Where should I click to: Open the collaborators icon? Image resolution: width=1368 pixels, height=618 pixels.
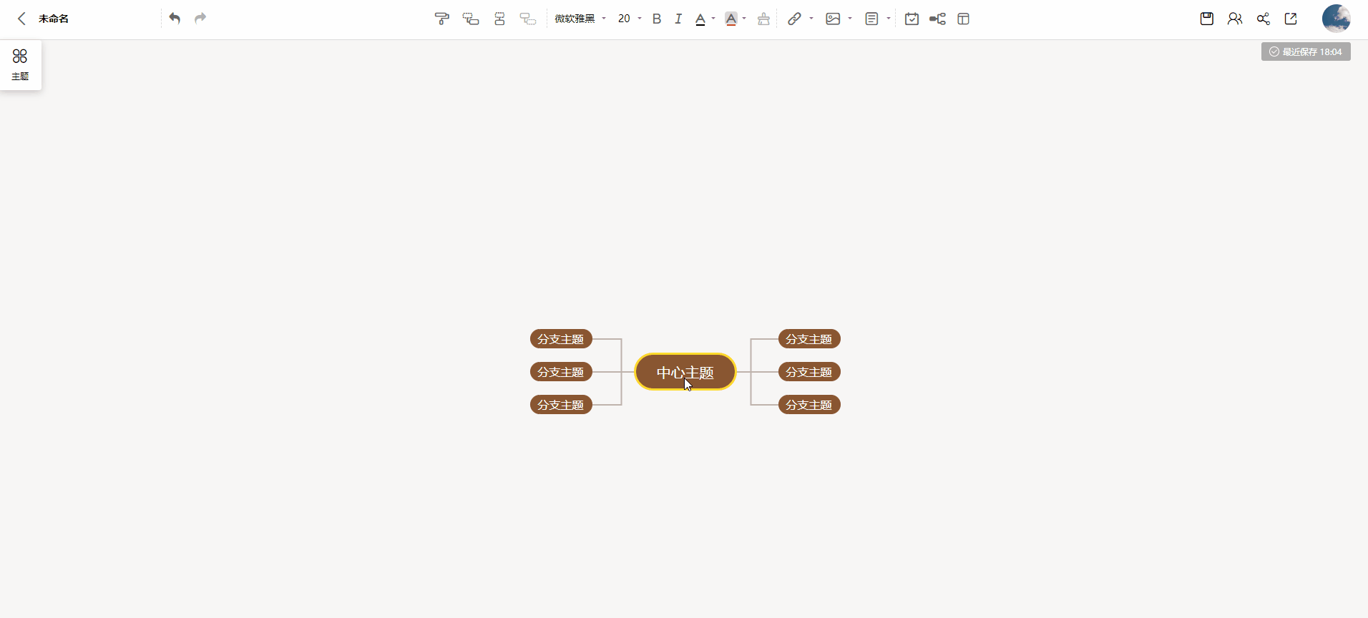pyautogui.click(x=1235, y=19)
